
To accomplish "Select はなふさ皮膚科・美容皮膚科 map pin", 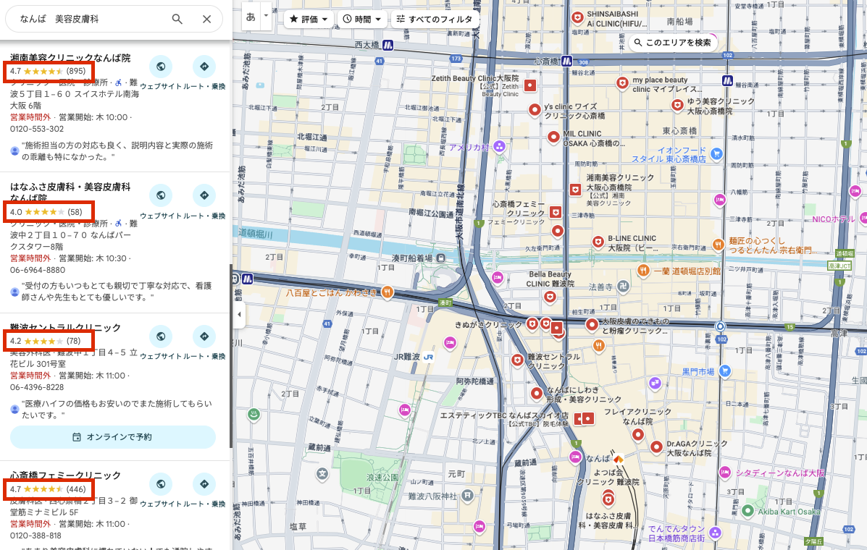I will point(608,500).
